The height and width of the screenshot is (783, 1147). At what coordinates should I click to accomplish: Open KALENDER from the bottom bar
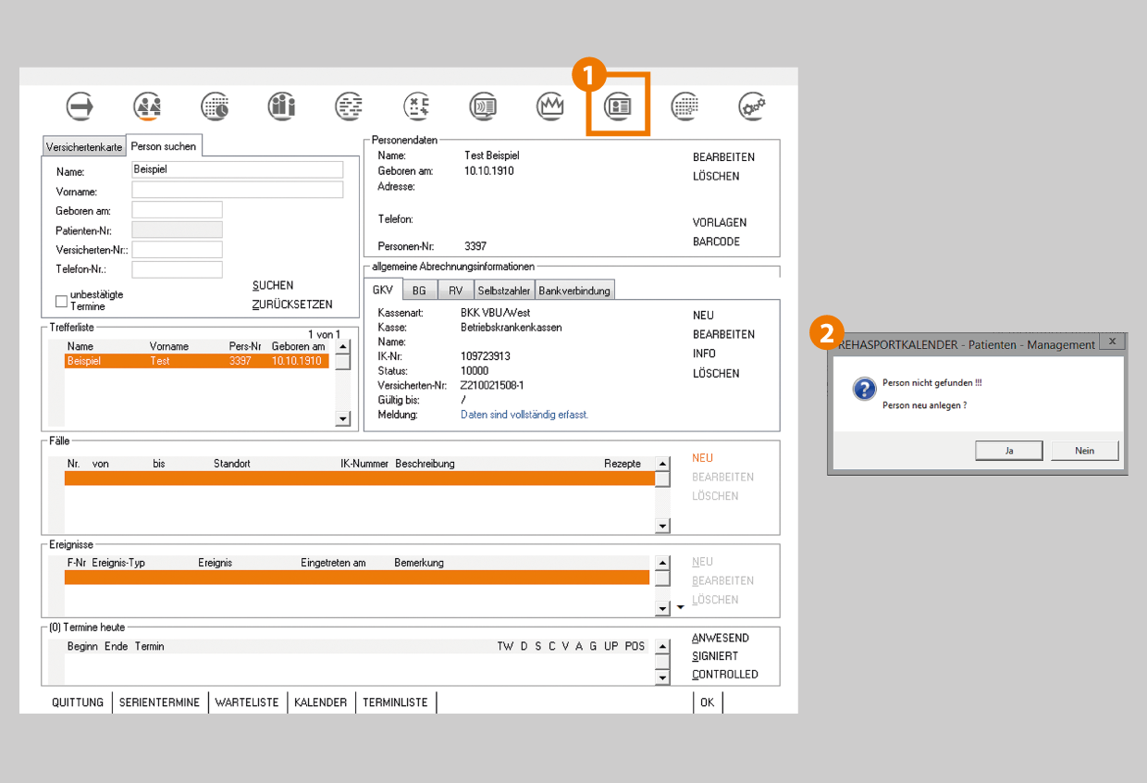320,702
